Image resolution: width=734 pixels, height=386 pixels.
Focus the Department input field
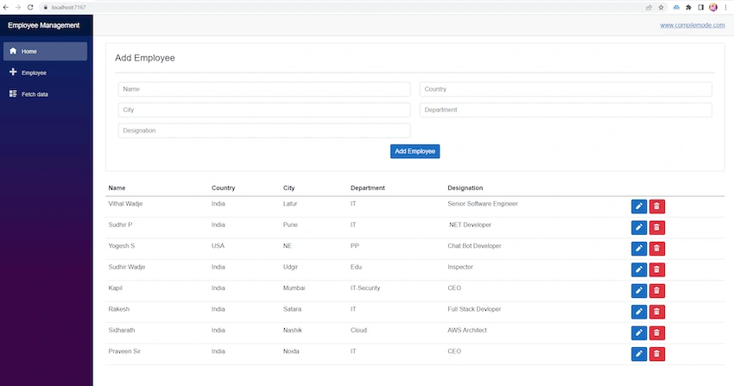pos(566,110)
